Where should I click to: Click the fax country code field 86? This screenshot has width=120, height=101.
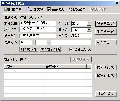(26, 42)
